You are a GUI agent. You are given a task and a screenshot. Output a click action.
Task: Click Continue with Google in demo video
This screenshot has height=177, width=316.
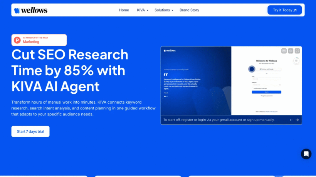(x=266, y=69)
